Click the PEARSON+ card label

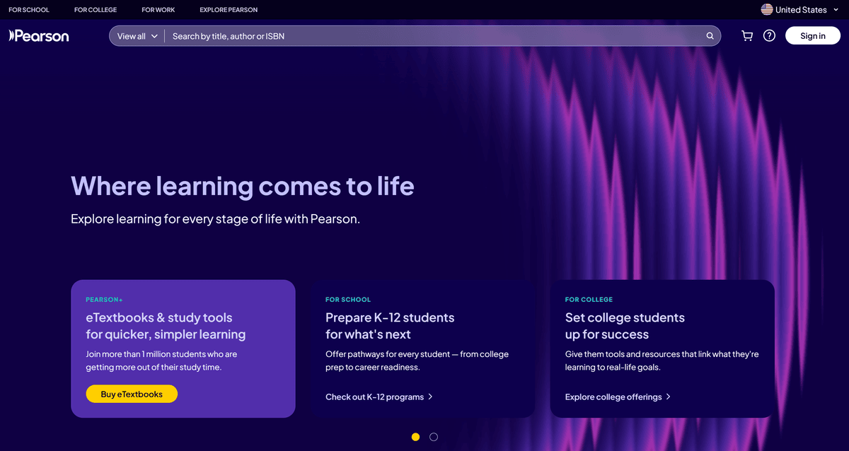104,300
